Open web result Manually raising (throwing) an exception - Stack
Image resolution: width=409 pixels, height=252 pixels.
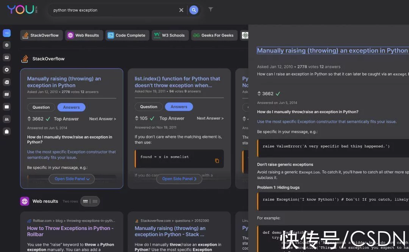coord(170,231)
